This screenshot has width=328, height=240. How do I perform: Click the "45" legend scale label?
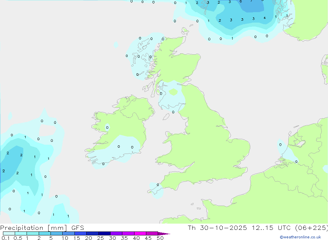point(148,238)
